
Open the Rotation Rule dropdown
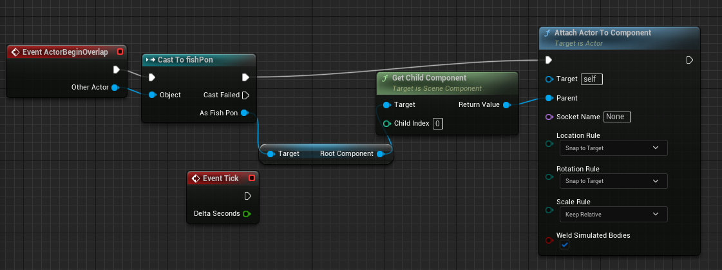coord(613,181)
